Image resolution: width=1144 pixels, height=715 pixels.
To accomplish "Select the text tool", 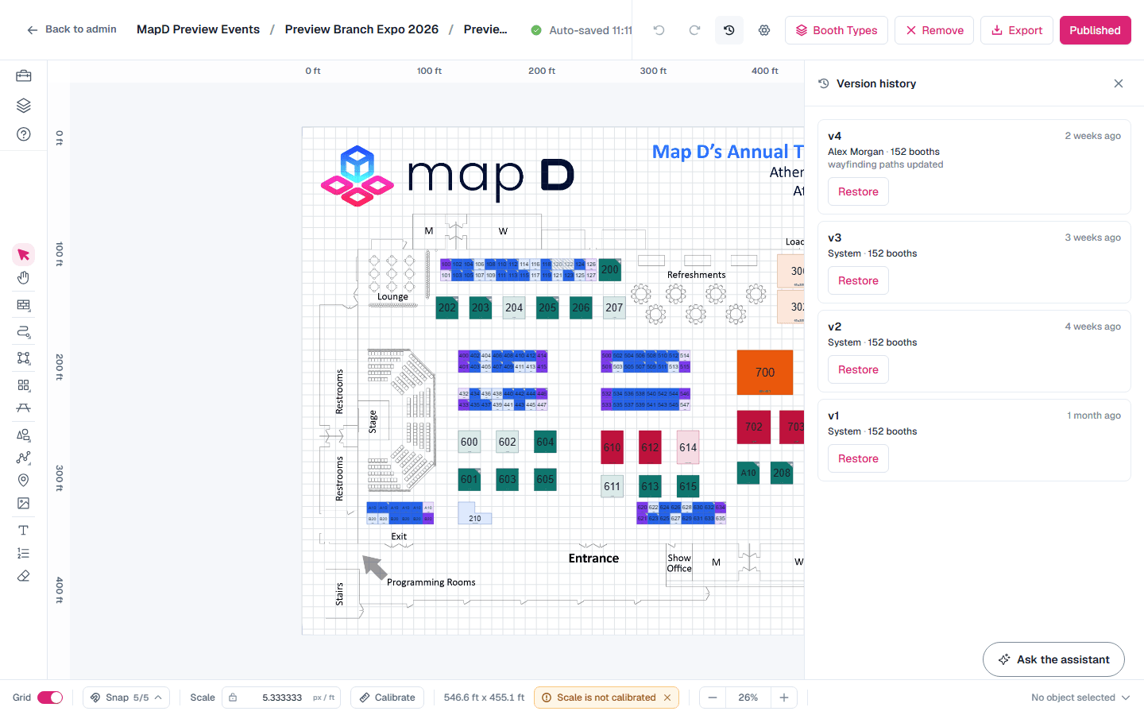I will [x=23, y=530].
